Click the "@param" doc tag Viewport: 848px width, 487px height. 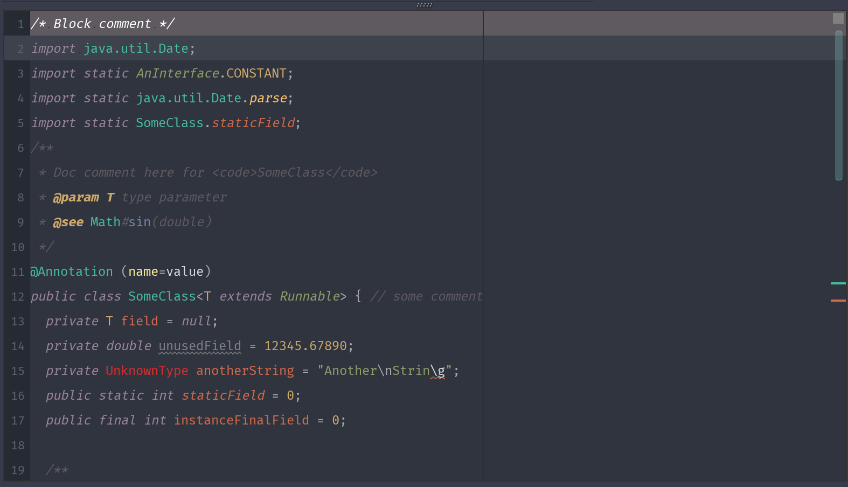(76, 197)
